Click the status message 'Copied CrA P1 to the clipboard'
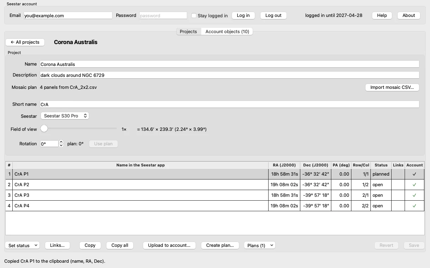This screenshot has height=268, width=430. tap(55, 261)
